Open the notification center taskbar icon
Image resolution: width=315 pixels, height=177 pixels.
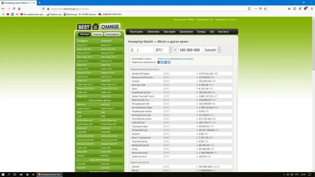310,175
